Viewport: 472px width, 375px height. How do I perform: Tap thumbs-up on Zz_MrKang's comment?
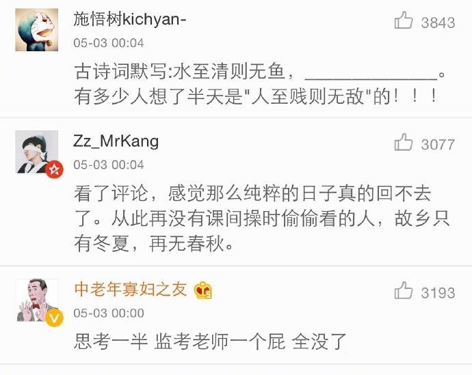404,142
